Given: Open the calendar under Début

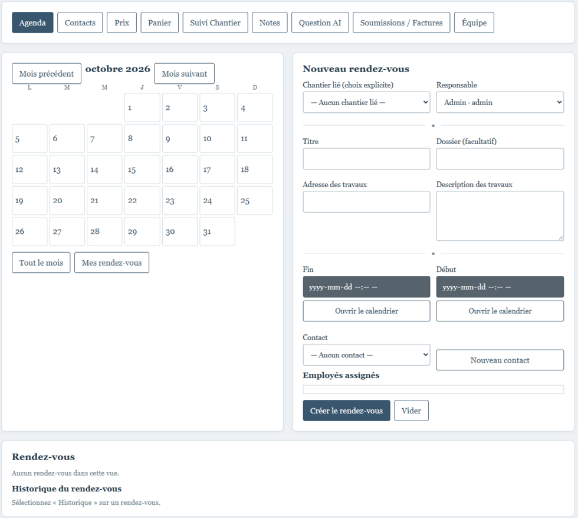Looking at the screenshot, I should click(x=500, y=311).
